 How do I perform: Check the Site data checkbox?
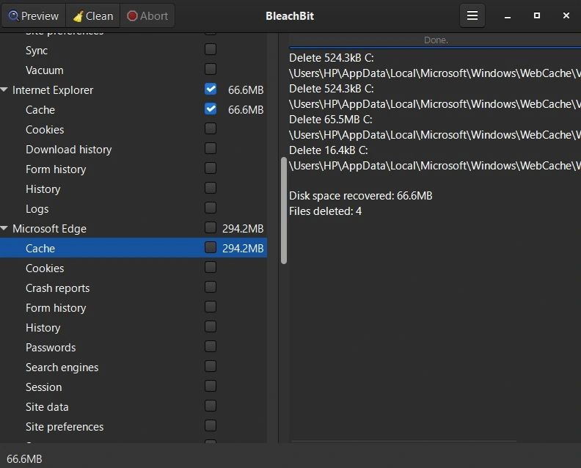coord(211,406)
